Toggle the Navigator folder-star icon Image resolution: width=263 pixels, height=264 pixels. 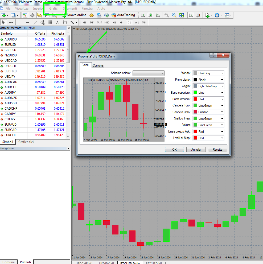40,15
